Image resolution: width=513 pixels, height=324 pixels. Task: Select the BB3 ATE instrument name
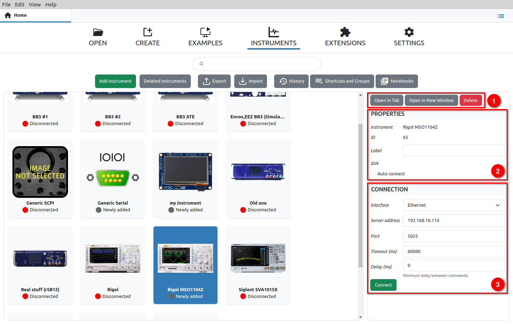185,117
